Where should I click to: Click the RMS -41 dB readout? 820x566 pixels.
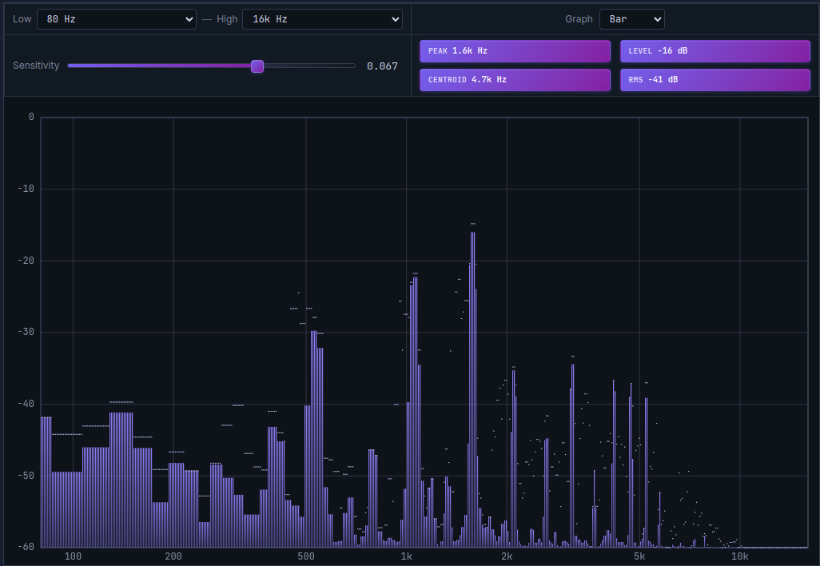coord(715,80)
